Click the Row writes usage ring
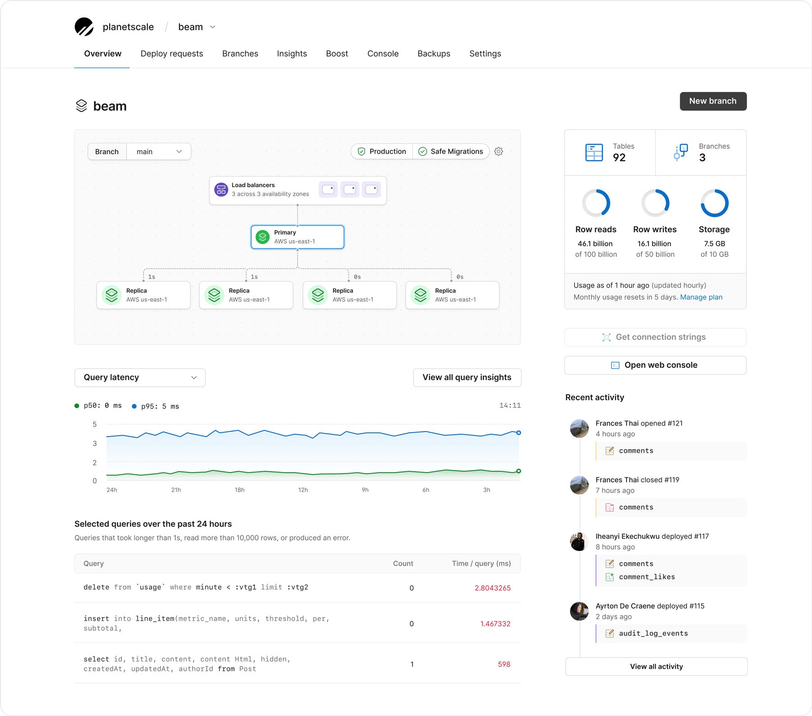Image resolution: width=812 pixels, height=716 pixels. click(x=655, y=203)
